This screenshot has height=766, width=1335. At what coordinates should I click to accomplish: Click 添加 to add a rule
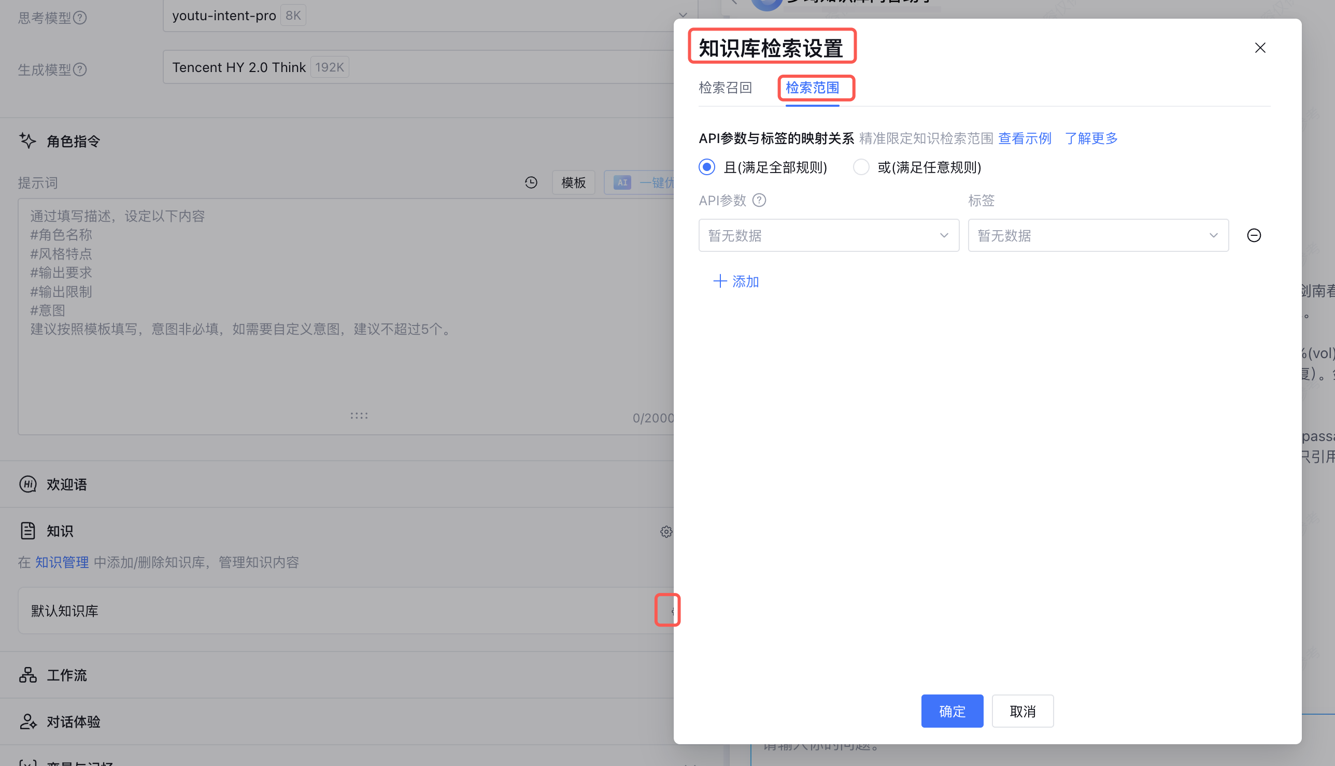point(735,281)
